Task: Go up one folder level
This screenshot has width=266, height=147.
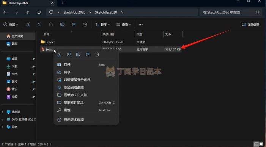Action: pos(28,13)
